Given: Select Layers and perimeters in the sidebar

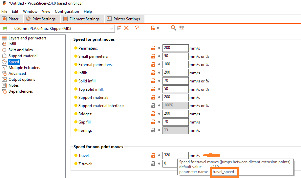Looking at the screenshot, I should coord(27,38).
